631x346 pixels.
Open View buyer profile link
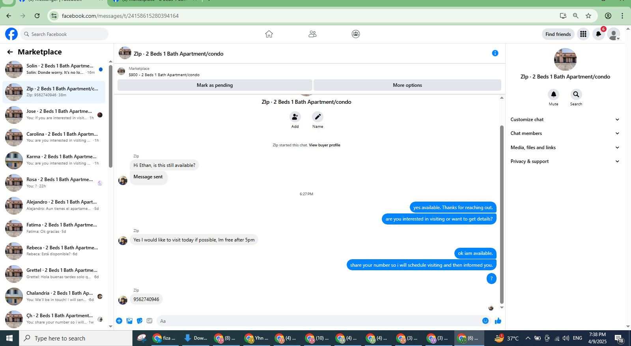pos(325,145)
